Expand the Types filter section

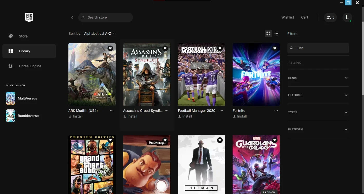click(318, 112)
